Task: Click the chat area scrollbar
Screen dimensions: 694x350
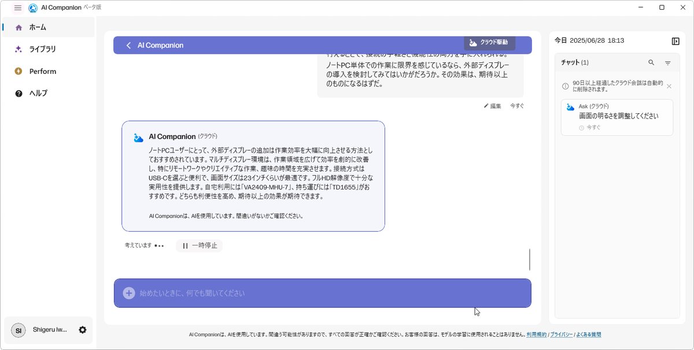Action: [x=530, y=260]
